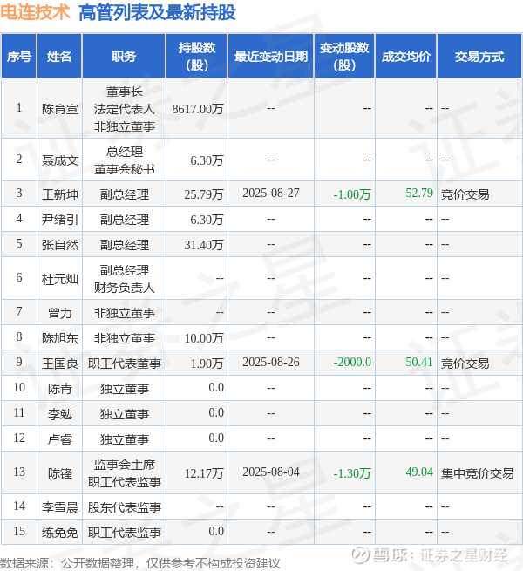Click the row number 13

19,472
